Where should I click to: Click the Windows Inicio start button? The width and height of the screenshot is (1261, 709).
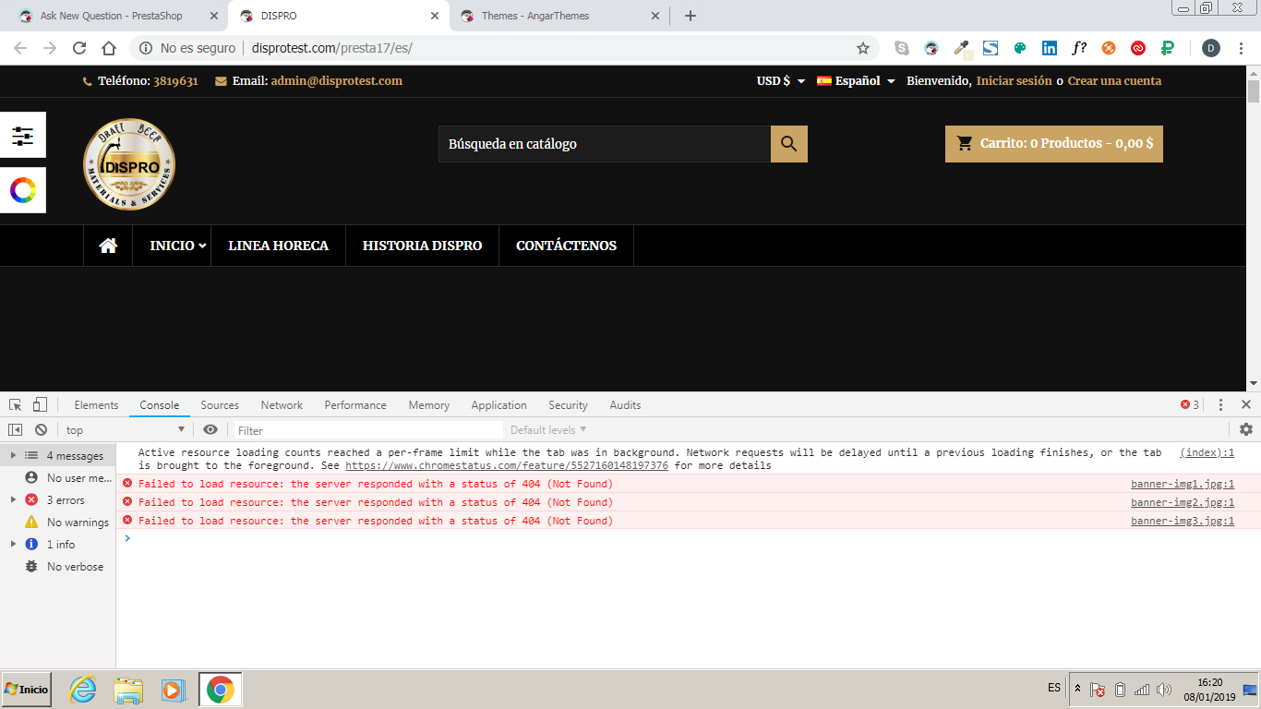(x=26, y=690)
